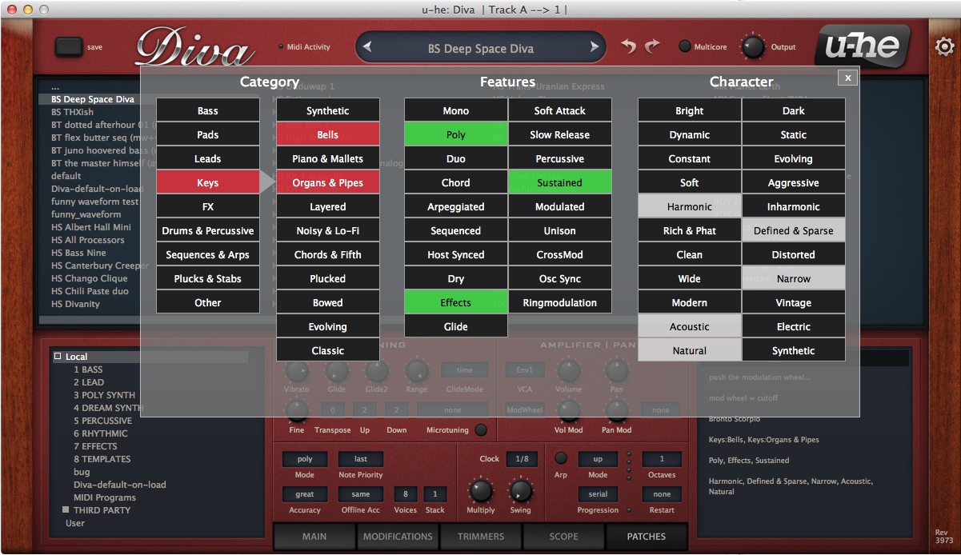Open the MIDI Programs folder

click(x=106, y=497)
